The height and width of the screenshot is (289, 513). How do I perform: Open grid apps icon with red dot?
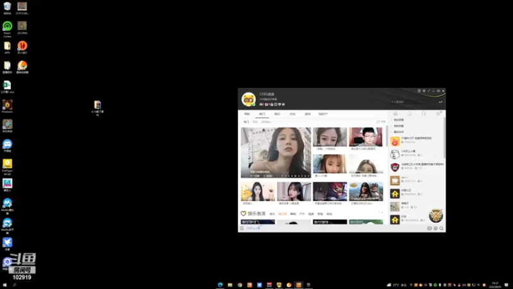[438, 114]
